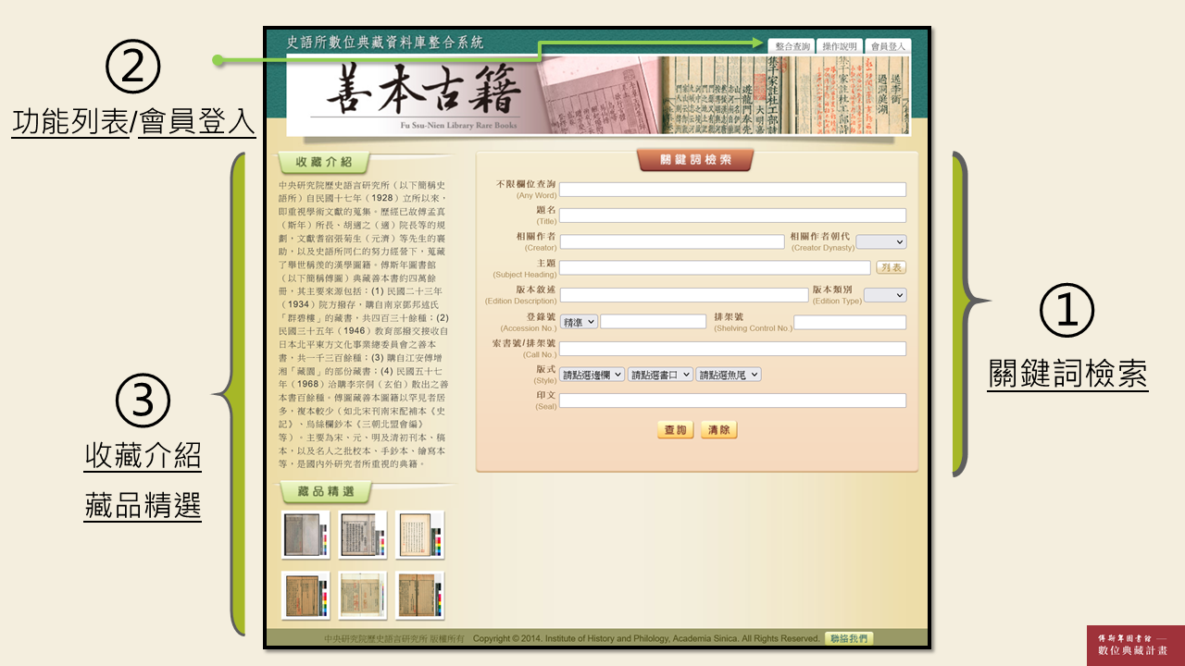Viewport: 1185px width, 666px height.
Task: Click the 聯絡我們 contact button in footer
Action: pyautogui.click(x=849, y=638)
